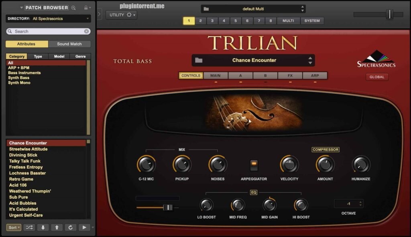This screenshot has height=237, width=411.
Task: Select part 5 button
Action: pos(236,21)
